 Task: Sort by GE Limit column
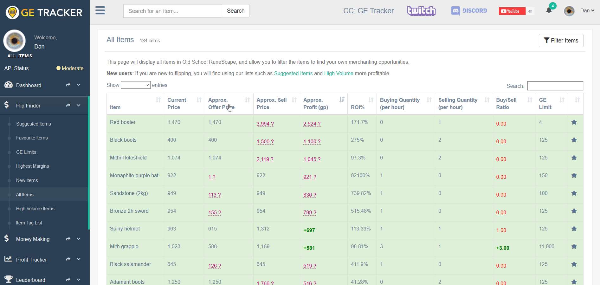click(x=552, y=104)
